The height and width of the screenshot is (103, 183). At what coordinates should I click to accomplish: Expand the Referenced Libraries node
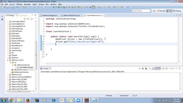pos(10,72)
